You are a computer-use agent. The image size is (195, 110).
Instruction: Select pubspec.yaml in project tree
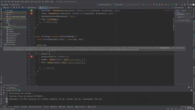click(11, 40)
